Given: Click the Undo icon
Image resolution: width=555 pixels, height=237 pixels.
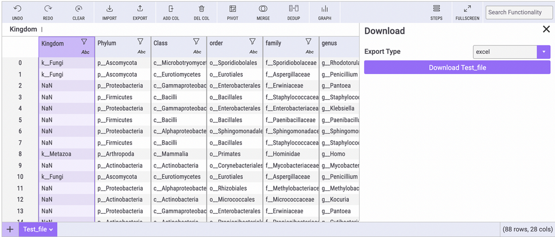Looking at the screenshot, I should coord(17,9).
